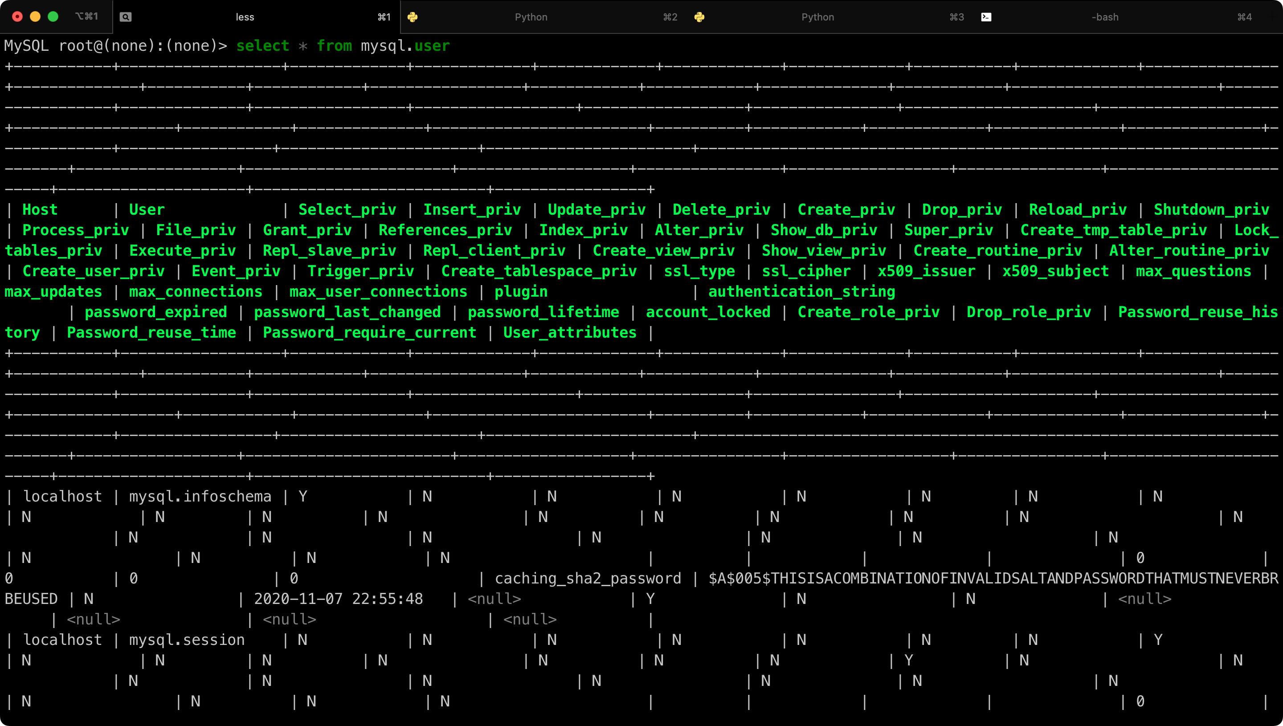Maximize the window with green button
Screen dimensions: 1283x726
[x=53, y=16]
